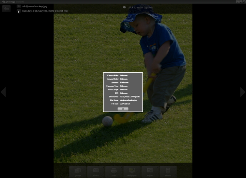This screenshot has height=178, width=246.
Task: Open the adjust tool
Action: click(150, 171)
